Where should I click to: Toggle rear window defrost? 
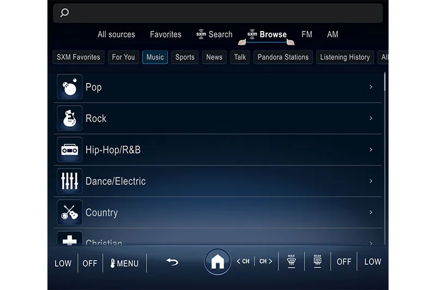[317, 261]
